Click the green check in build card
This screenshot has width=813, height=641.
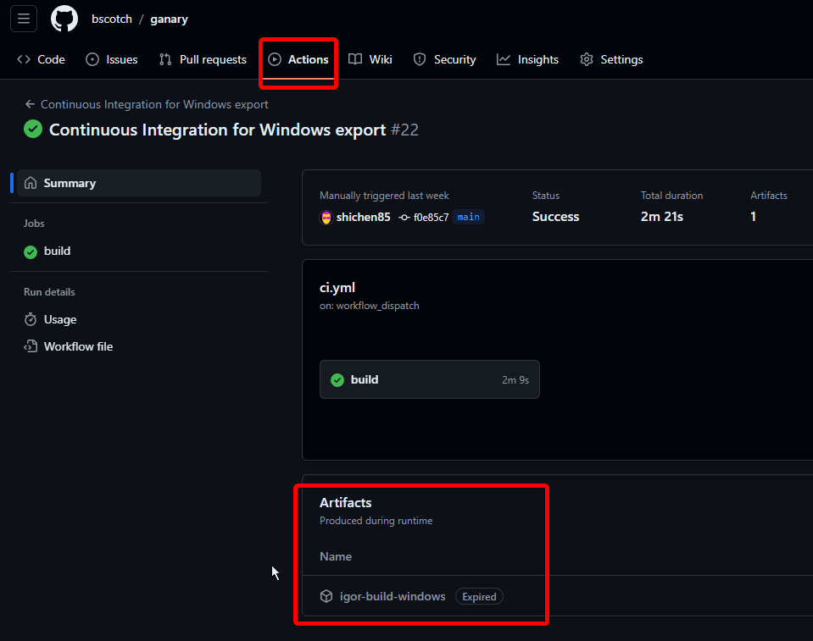coord(337,380)
